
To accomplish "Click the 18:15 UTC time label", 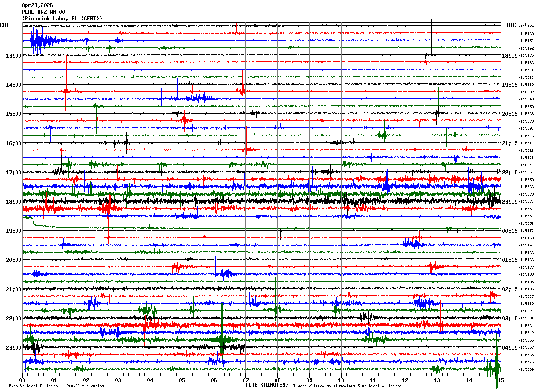I will (510, 55).
